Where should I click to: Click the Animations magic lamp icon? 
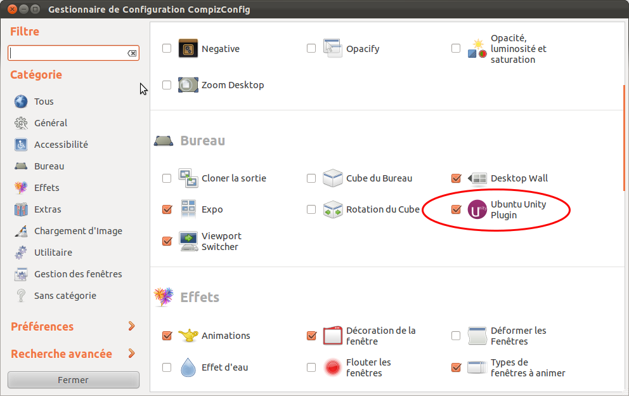[x=188, y=336]
